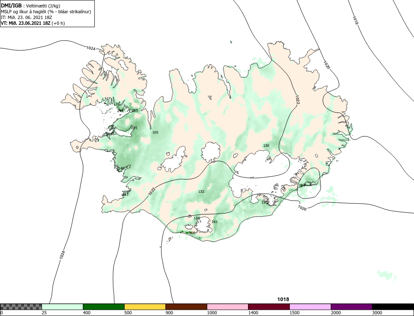Select the map value 384
Image resolution: width=414 pixels, height=316 pixels.
coord(301,185)
